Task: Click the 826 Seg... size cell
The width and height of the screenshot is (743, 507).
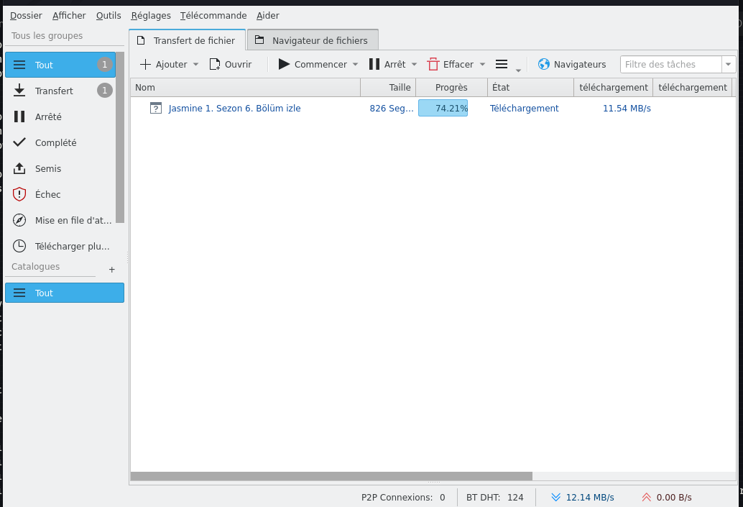Action: [392, 108]
